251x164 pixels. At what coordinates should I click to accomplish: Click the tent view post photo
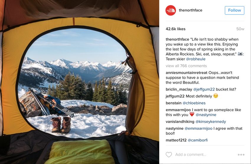click(79, 82)
